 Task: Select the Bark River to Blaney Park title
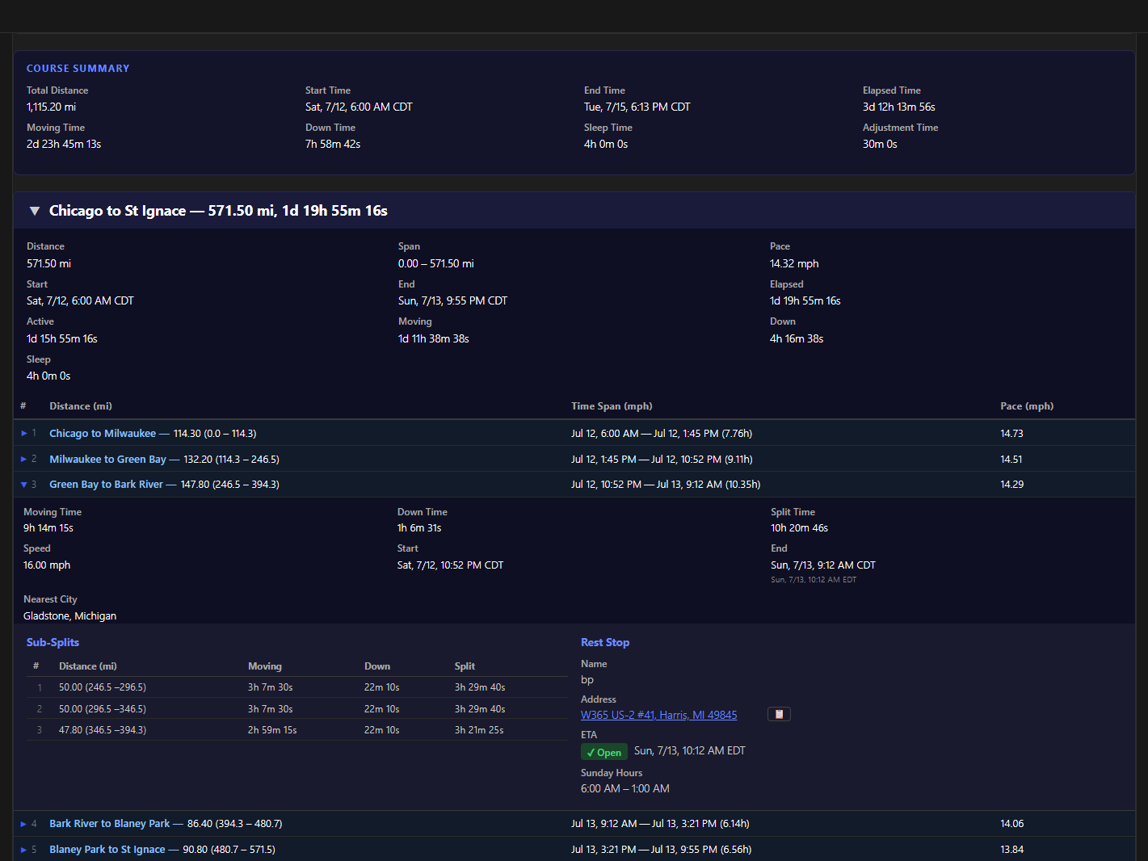pos(109,824)
